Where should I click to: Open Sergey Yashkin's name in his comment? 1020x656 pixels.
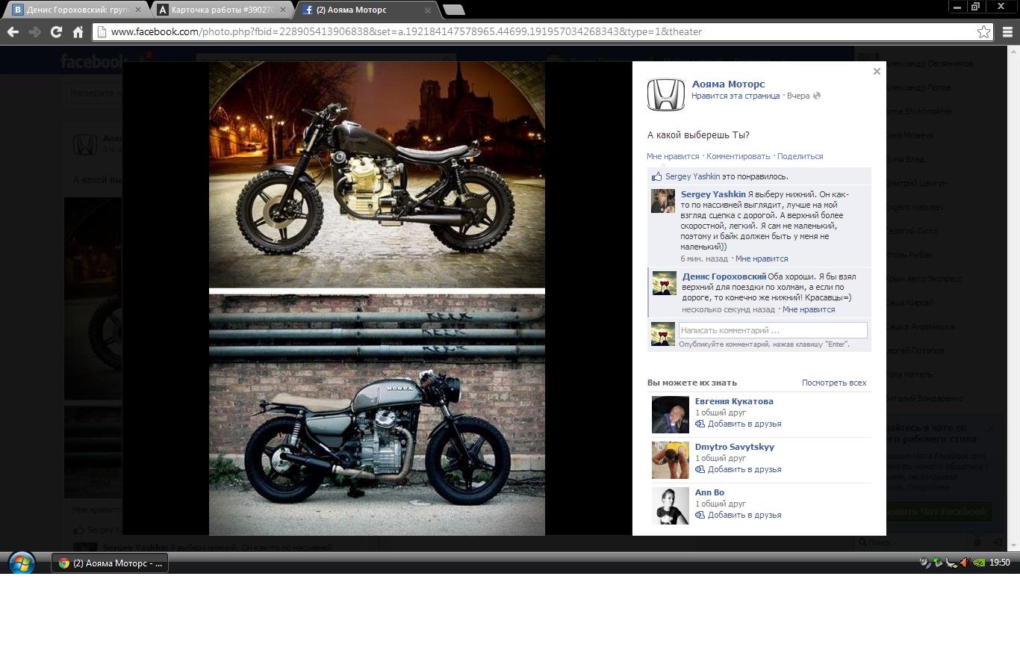(713, 194)
